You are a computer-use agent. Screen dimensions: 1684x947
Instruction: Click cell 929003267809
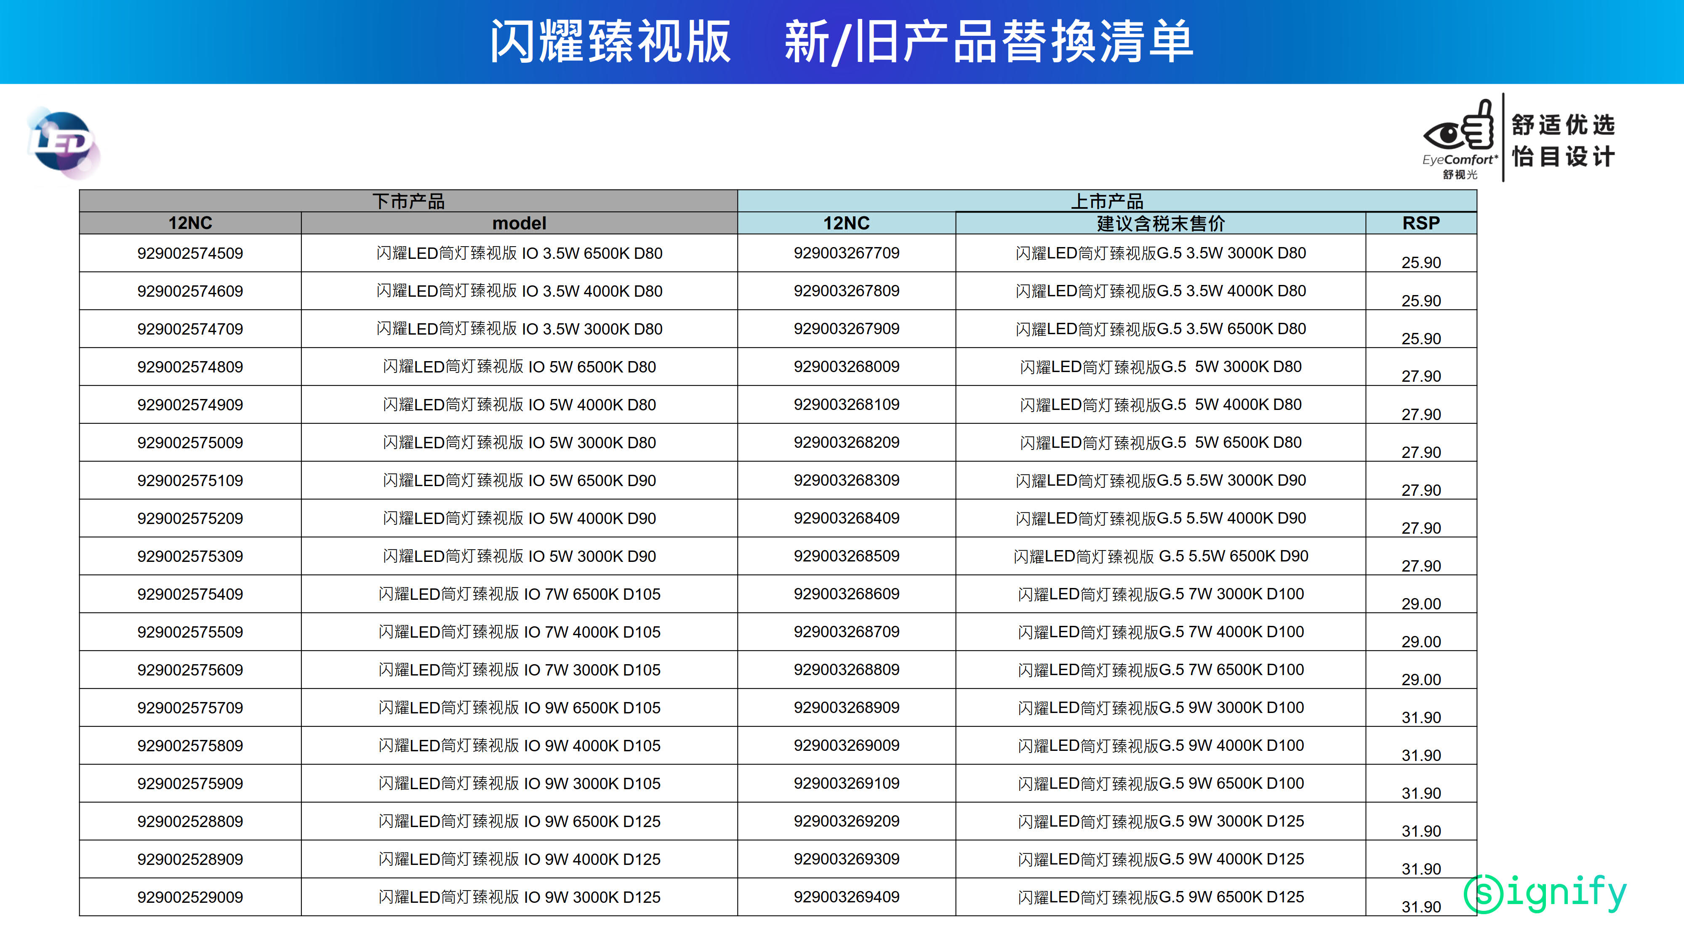(847, 292)
